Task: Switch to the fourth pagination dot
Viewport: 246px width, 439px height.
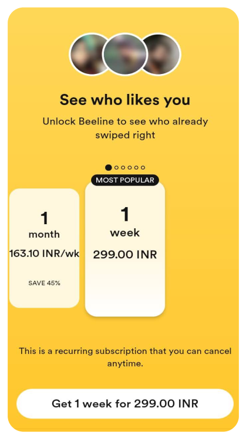Action: tap(130, 168)
